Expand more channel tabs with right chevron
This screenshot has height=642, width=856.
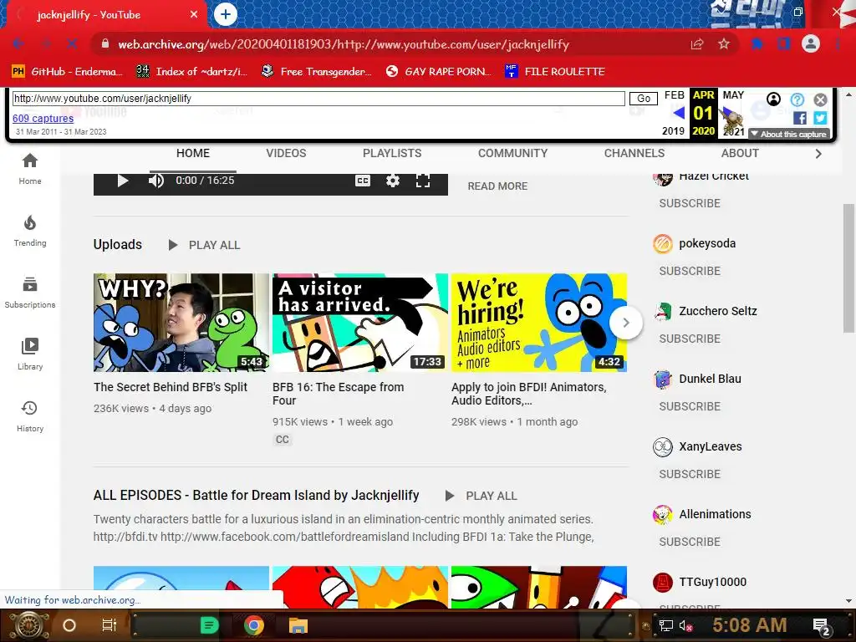point(818,154)
